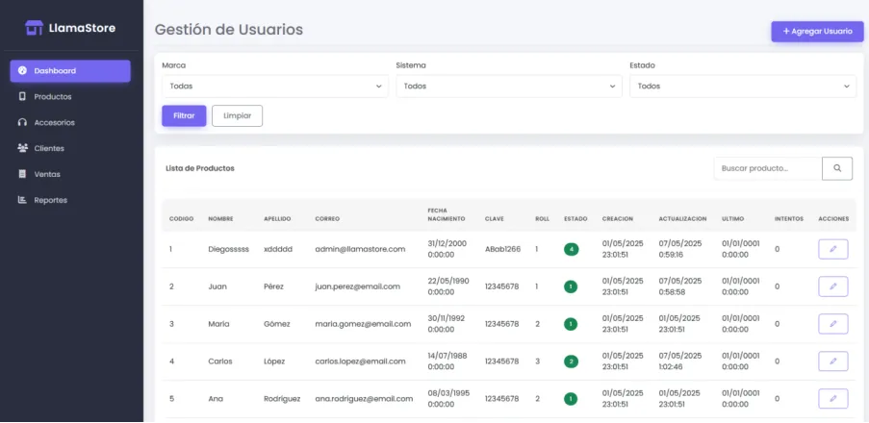The image size is (869, 423).
Task: Edit user Diegosssss with pencil icon
Action: click(833, 249)
